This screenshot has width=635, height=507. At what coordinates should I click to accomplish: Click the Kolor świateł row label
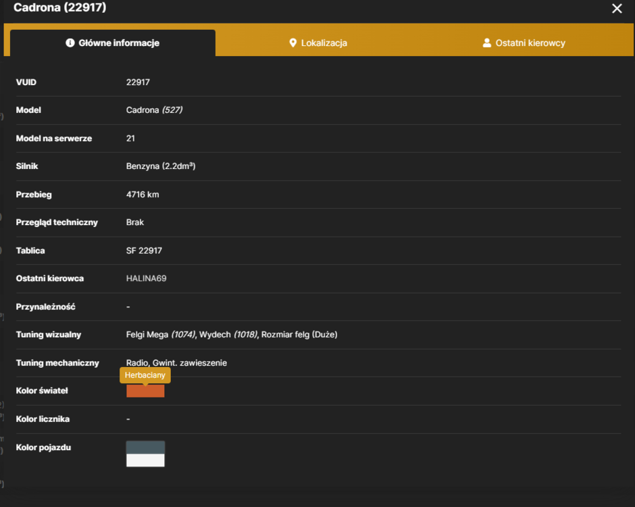(42, 391)
